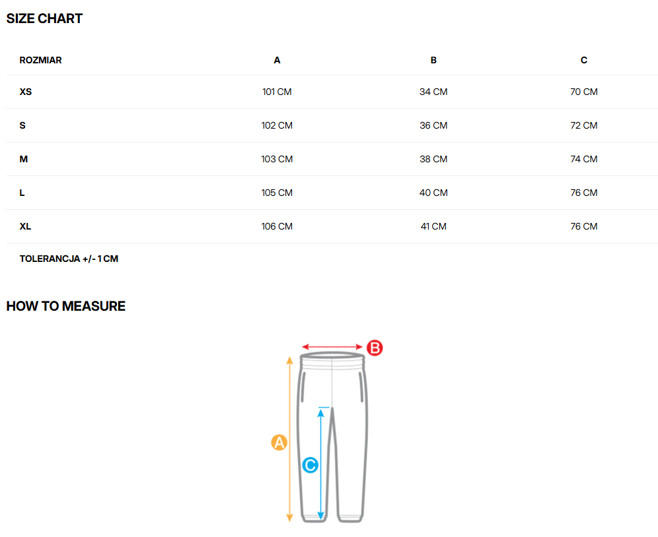This screenshot has width=658, height=537.
Task: Click the 40 CM value for size L
Action: click(433, 193)
